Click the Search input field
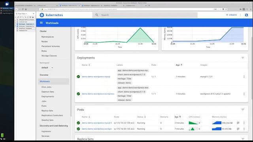The image size is (253, 142). (x=145, y=15)
